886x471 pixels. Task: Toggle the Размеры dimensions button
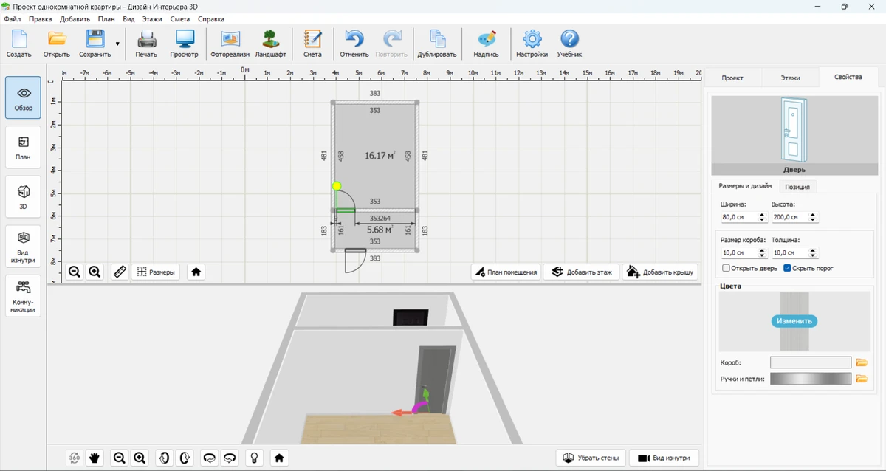click(156, 272)
